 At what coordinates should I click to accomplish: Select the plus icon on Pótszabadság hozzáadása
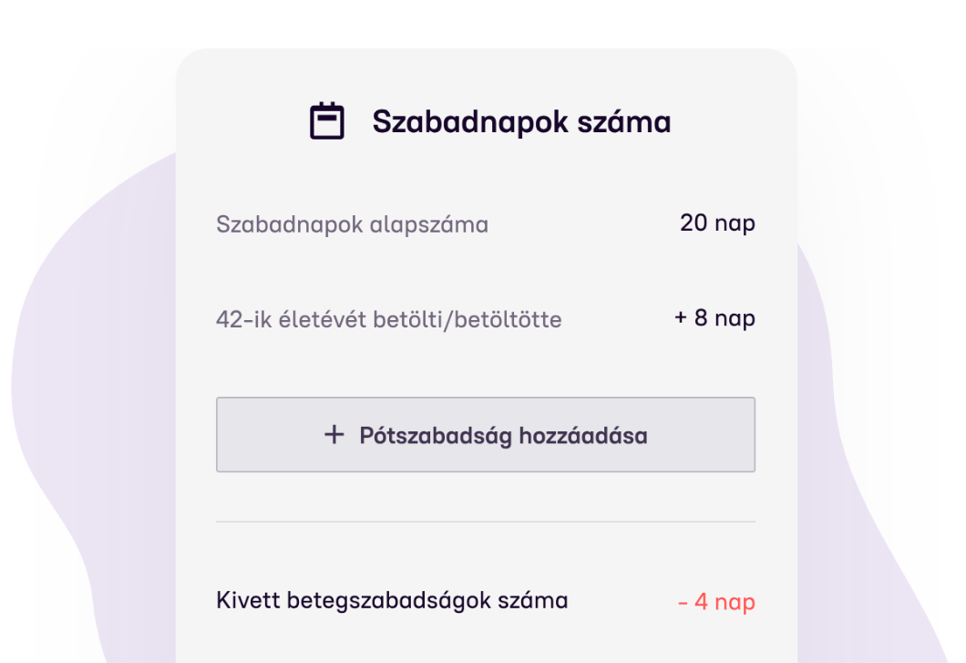334,434
